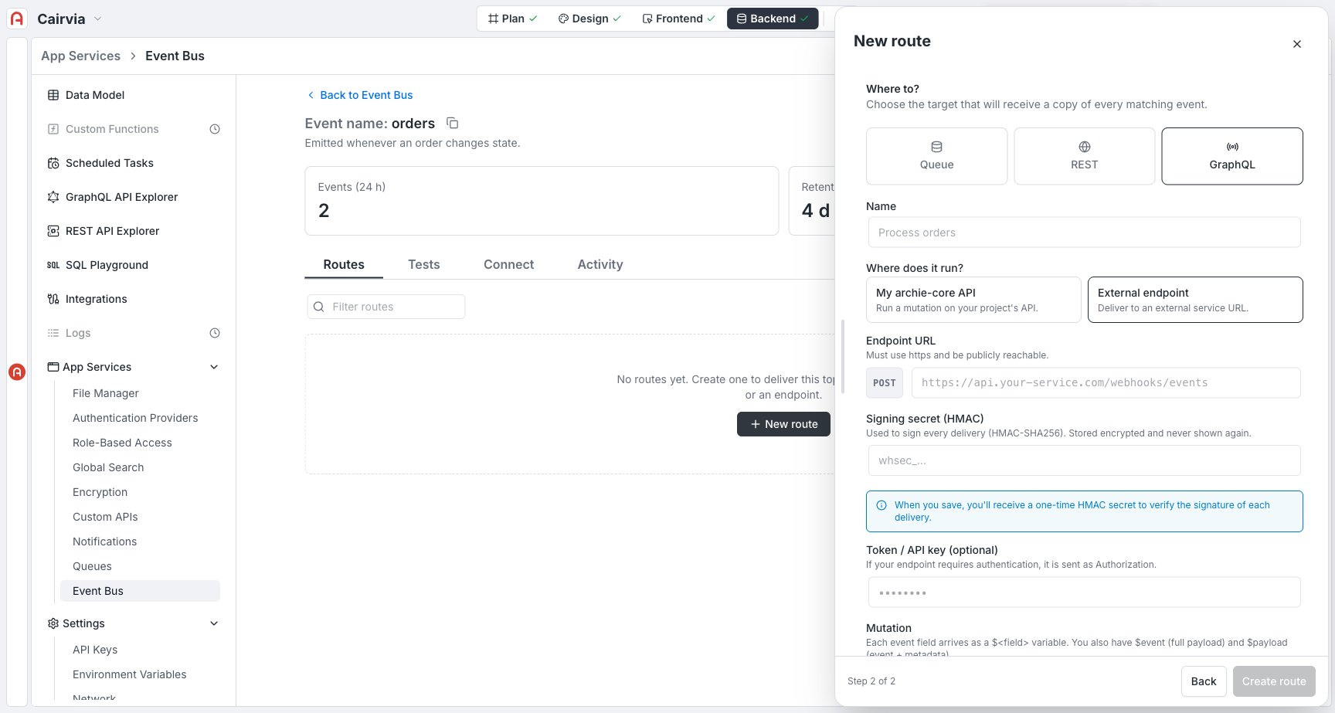Image resolution: width=1335 pixels, height=713 pixels.
Task: Click the POST method badge
Action: click(885, 382)
